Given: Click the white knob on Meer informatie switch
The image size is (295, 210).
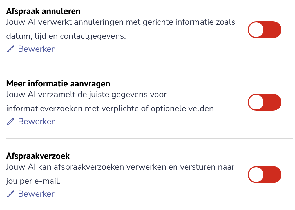Looking at the screenshot, I should (x=256, y=102).
